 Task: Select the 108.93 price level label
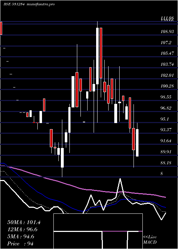167,32
